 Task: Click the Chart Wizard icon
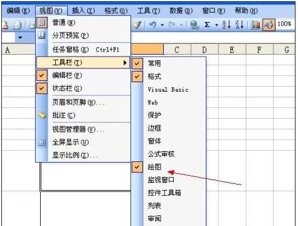(255, 24)
